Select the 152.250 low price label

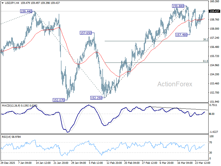(96, 98)
